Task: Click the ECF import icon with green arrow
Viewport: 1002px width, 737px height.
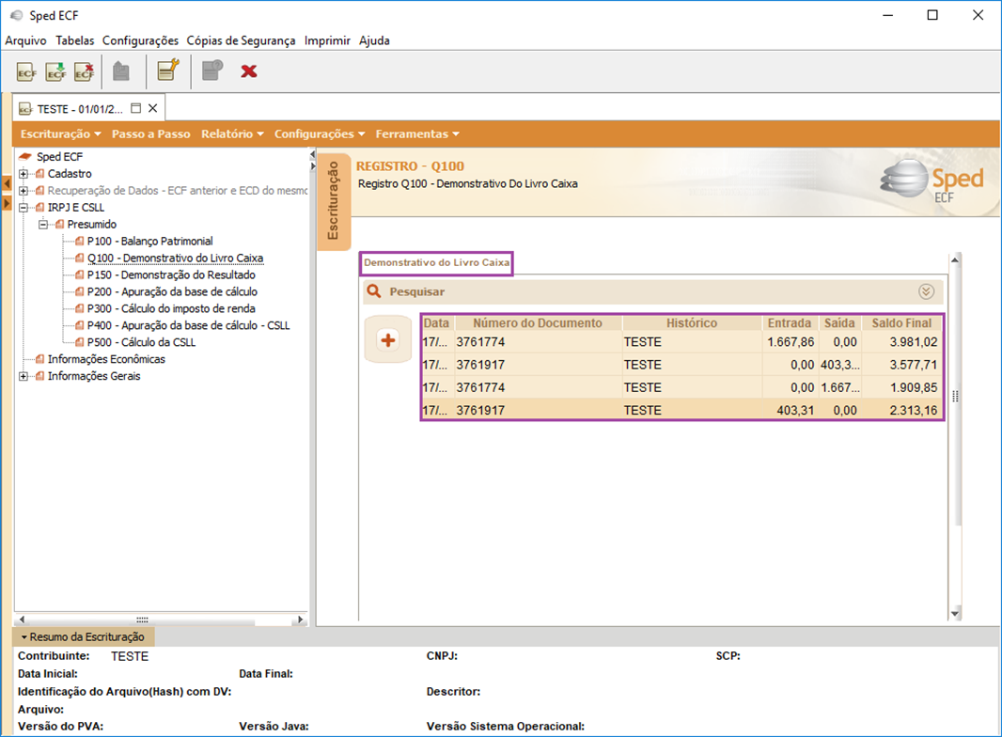Action: tap(55, 72)
